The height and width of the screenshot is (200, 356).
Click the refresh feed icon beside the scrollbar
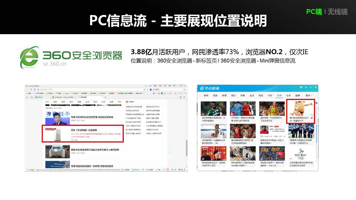coord(170,152)
